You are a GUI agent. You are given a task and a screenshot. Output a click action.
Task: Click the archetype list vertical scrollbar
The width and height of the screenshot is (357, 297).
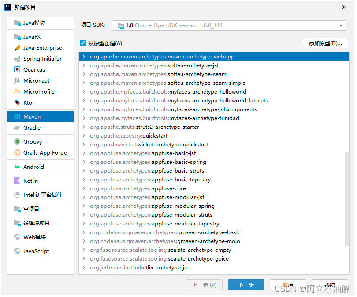click(347, 199)
